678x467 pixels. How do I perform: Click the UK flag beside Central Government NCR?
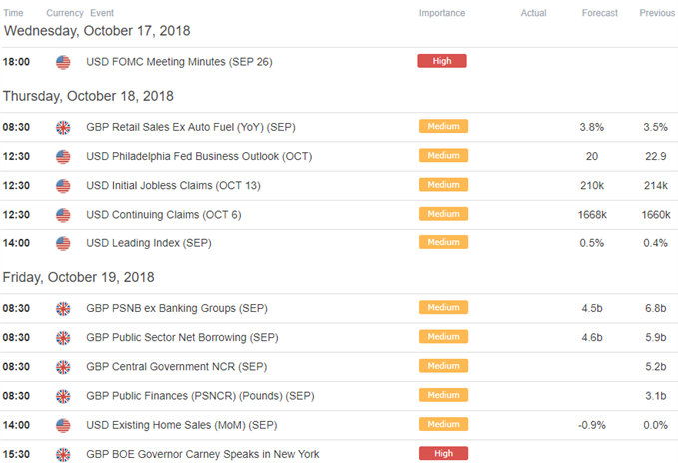tap(63, 367)
